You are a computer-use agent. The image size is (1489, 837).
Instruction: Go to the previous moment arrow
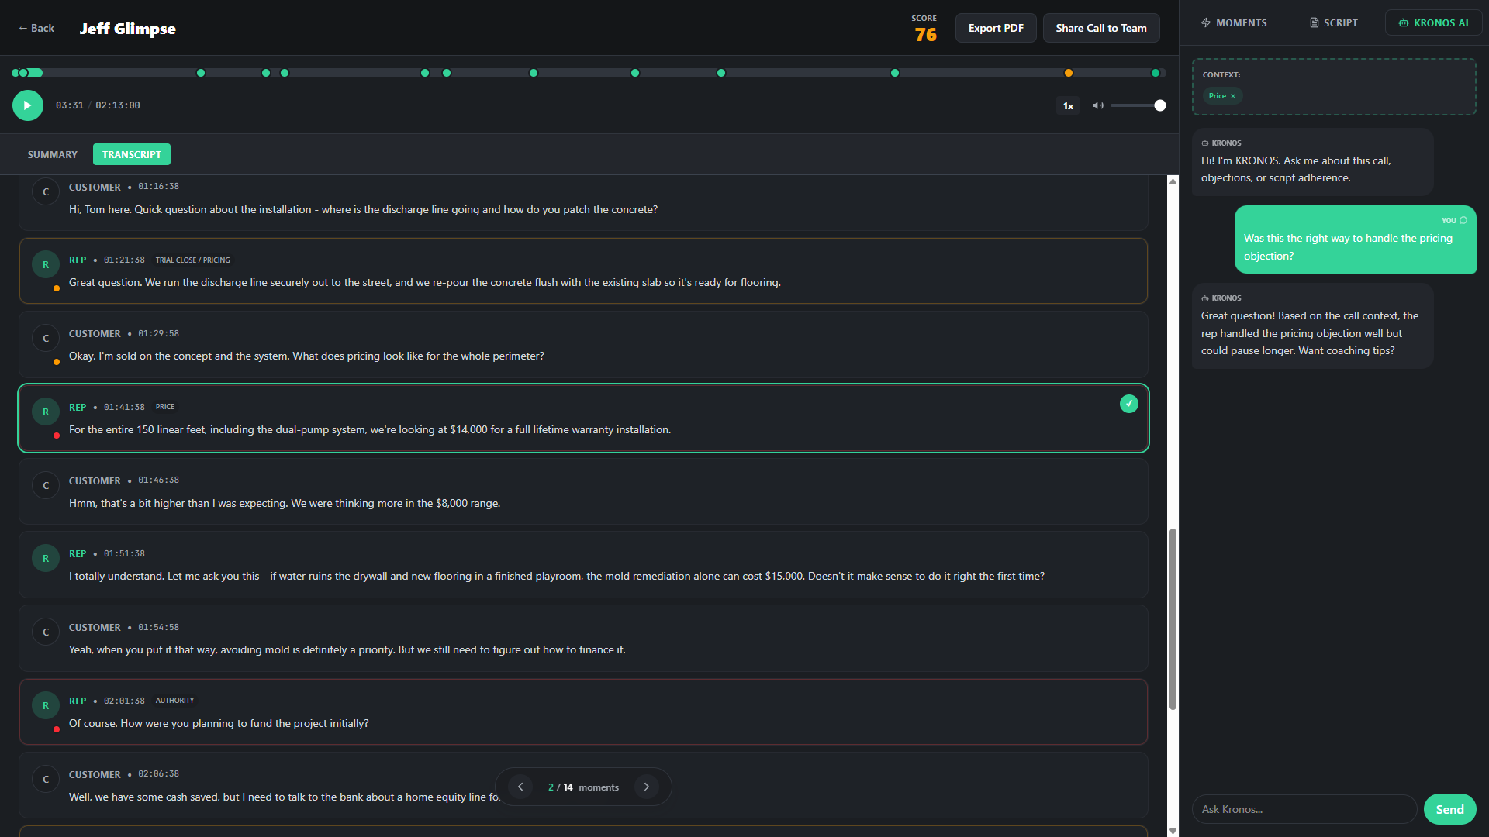(x=520, y=787)
